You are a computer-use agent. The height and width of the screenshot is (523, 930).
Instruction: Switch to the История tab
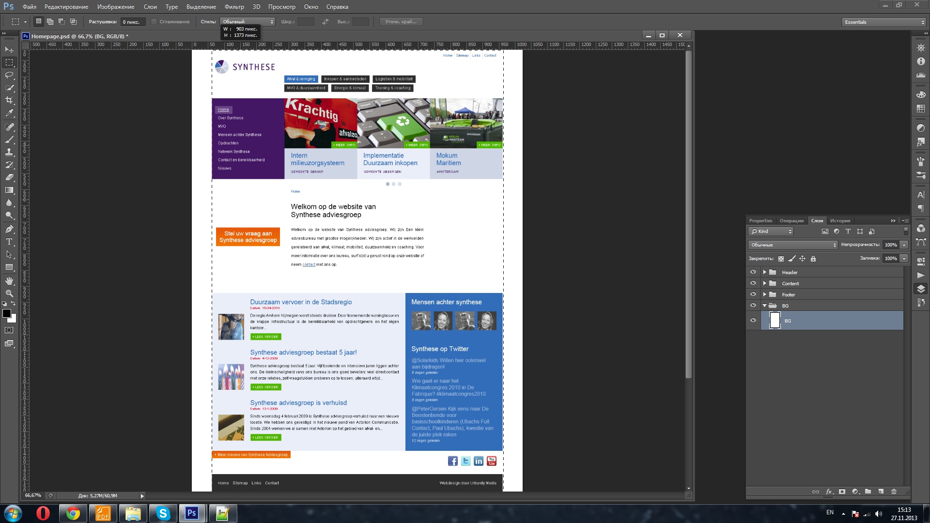(x=840, y=221)
